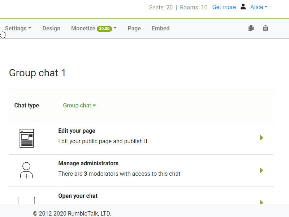Expand the Settings dropdown menu
This screenshot has width=289, height=217.
click(18, 28)
